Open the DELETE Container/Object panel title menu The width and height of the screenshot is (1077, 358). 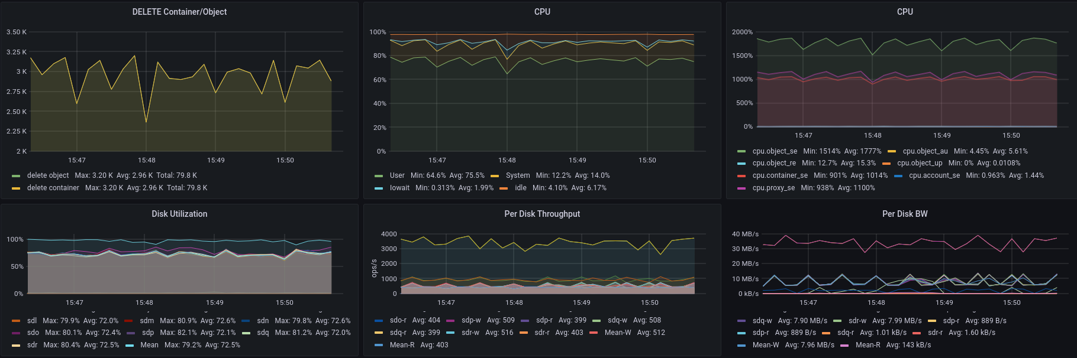click(179, 12)
